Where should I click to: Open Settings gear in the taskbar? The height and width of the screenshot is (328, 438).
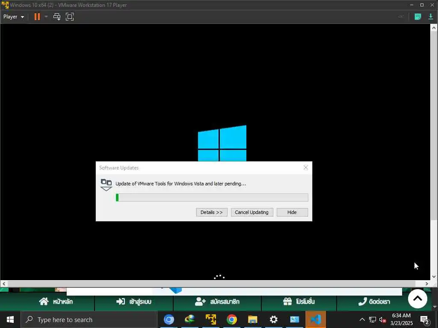click(x=273, y=319)
